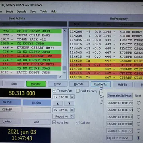Switch to message tab 2
143x143 pixels.
[102, 101]
